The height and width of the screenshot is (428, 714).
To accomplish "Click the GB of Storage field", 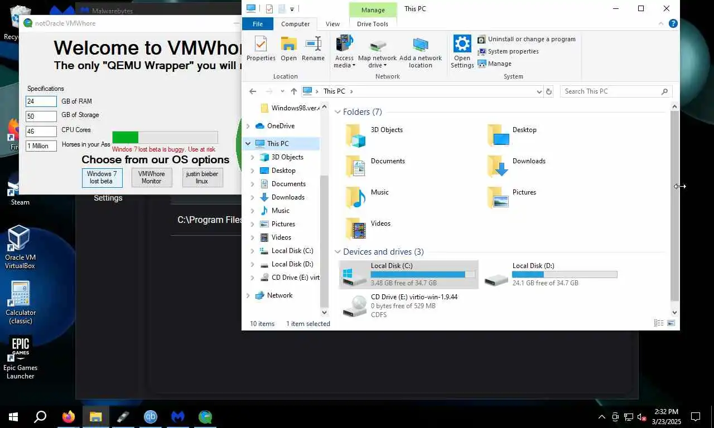I will [41, 116].
